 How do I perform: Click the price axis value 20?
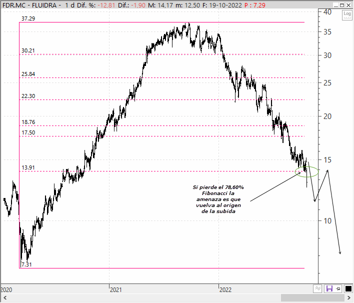[x=327, y=116]
